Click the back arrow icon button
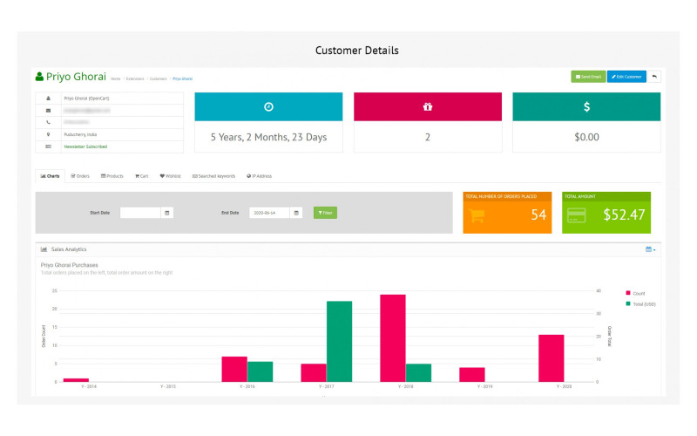Image resolution: width=697 pixels, height=436 pixels. [x=654, y=77]
